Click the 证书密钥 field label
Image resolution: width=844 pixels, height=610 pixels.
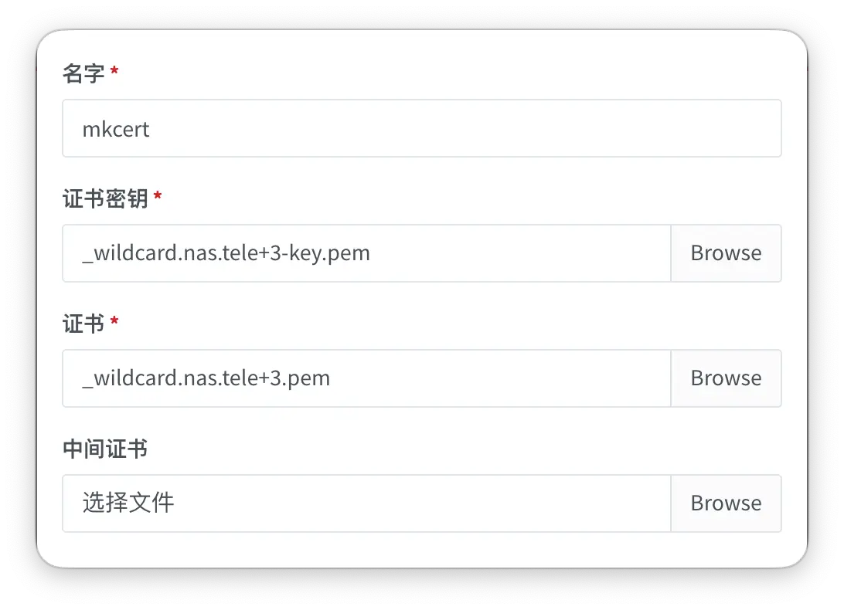pyautogui.click(x=105, y=198)
